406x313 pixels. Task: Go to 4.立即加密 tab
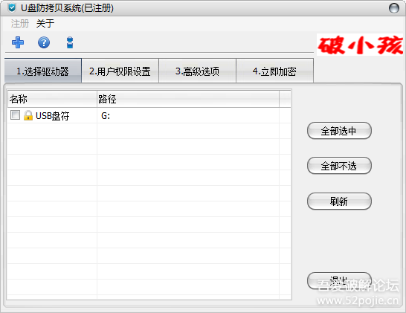pos(274,71)
